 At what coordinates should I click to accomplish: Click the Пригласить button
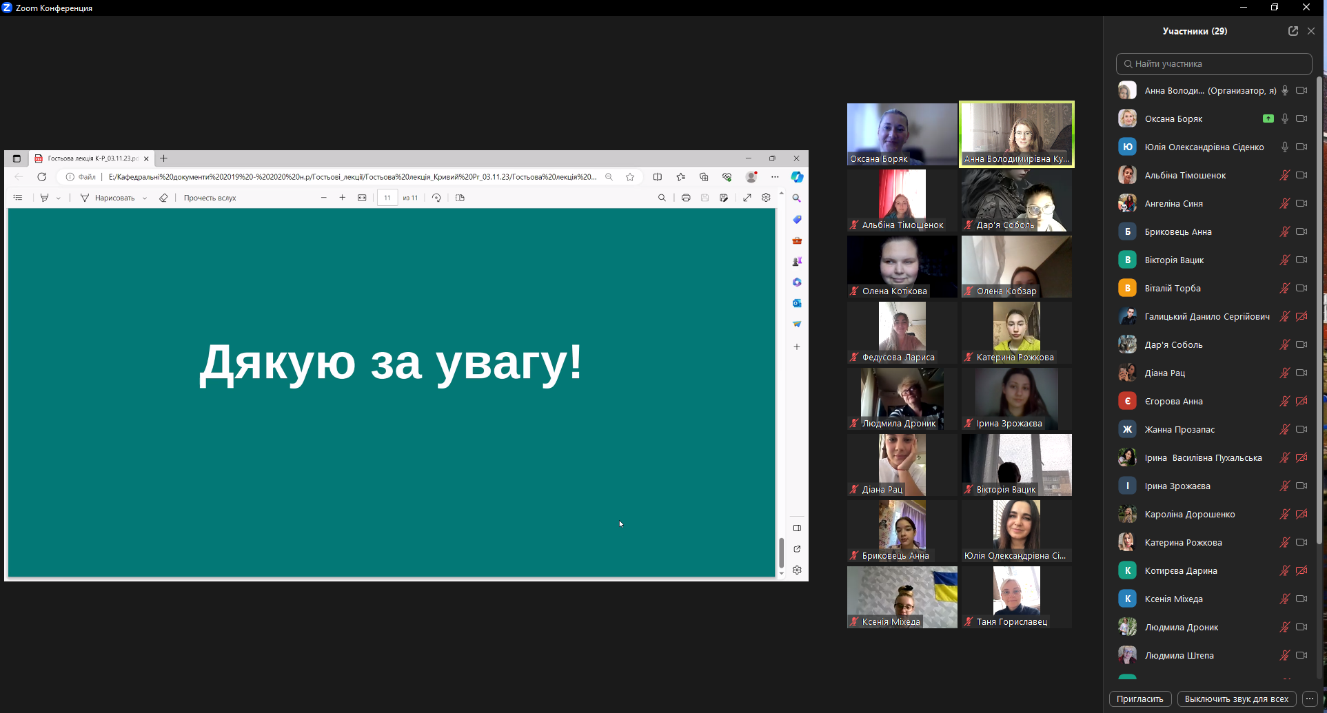tap(1140, 699)
